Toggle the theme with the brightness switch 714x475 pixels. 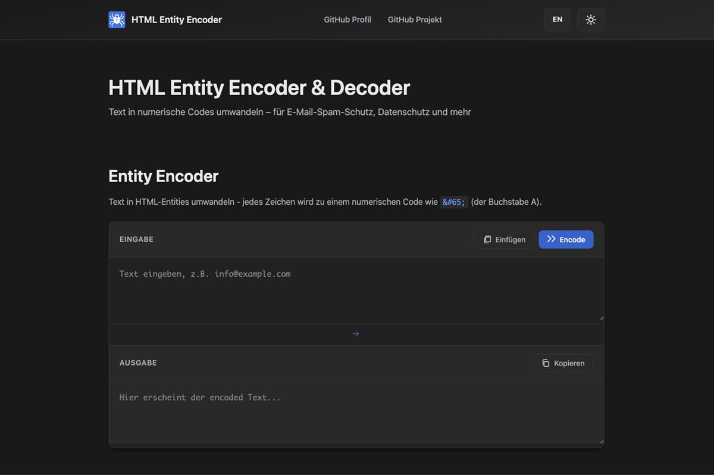click(590, 19)
